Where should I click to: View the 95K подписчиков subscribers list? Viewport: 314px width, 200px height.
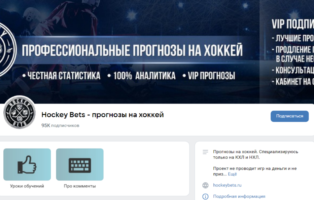click(x=60, y=125)
